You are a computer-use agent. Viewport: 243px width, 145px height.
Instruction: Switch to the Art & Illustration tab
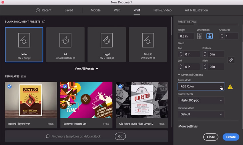[x=196, y=10]
